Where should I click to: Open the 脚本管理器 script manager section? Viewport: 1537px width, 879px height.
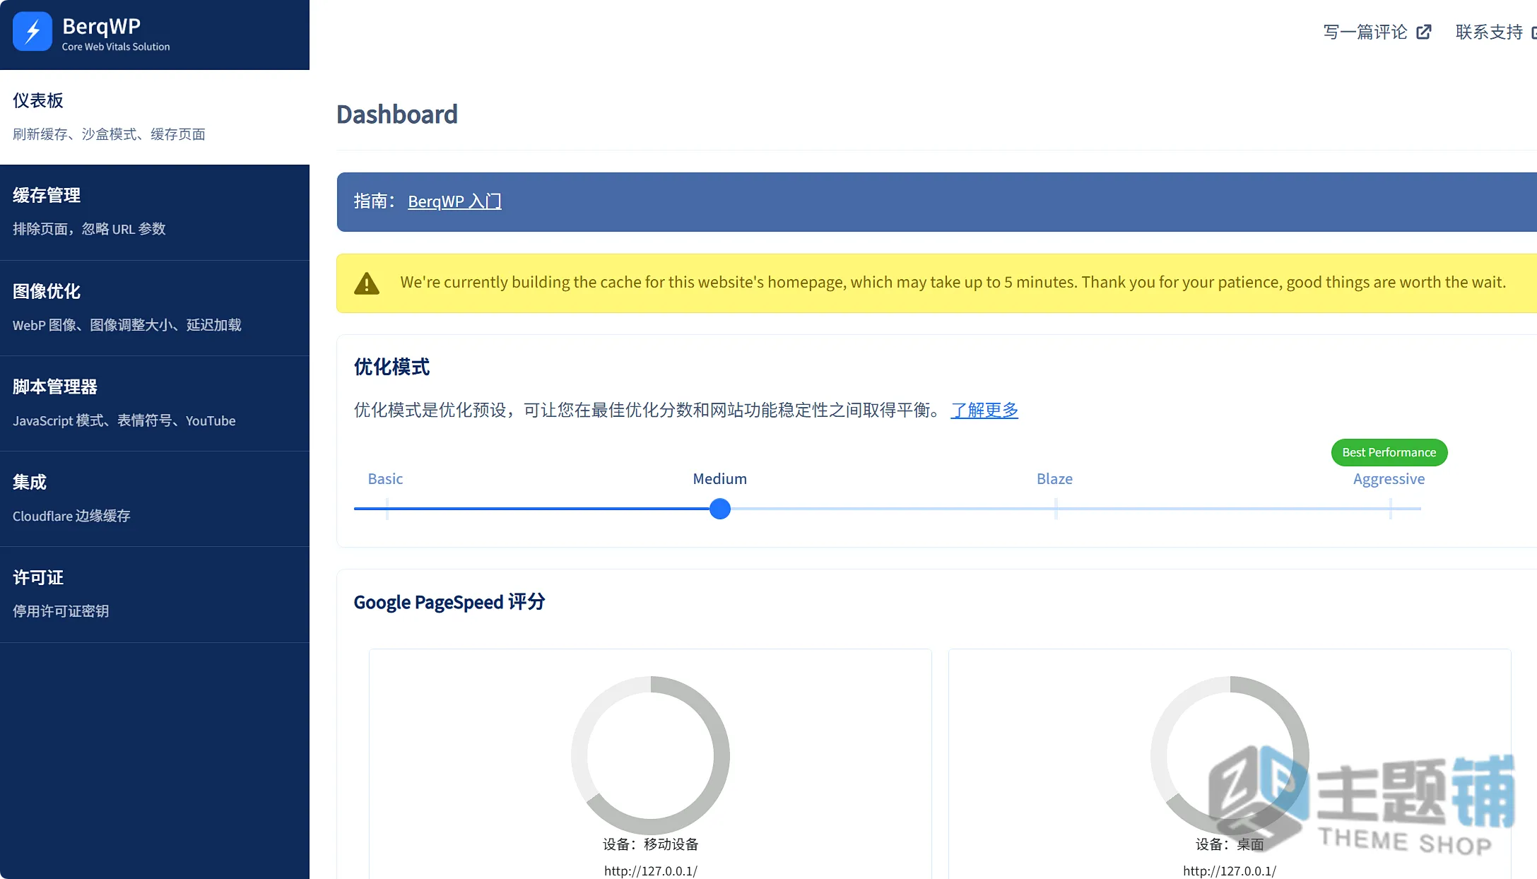pos(155,403)
